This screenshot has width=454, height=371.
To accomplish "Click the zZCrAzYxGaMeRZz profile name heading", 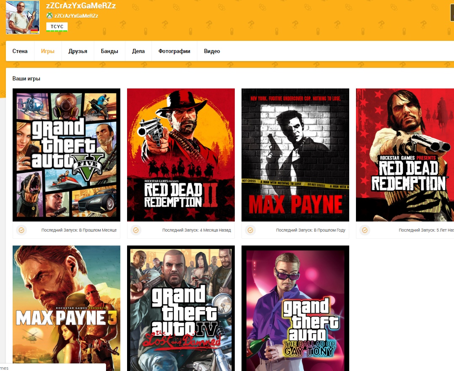I will pos(81,5).
